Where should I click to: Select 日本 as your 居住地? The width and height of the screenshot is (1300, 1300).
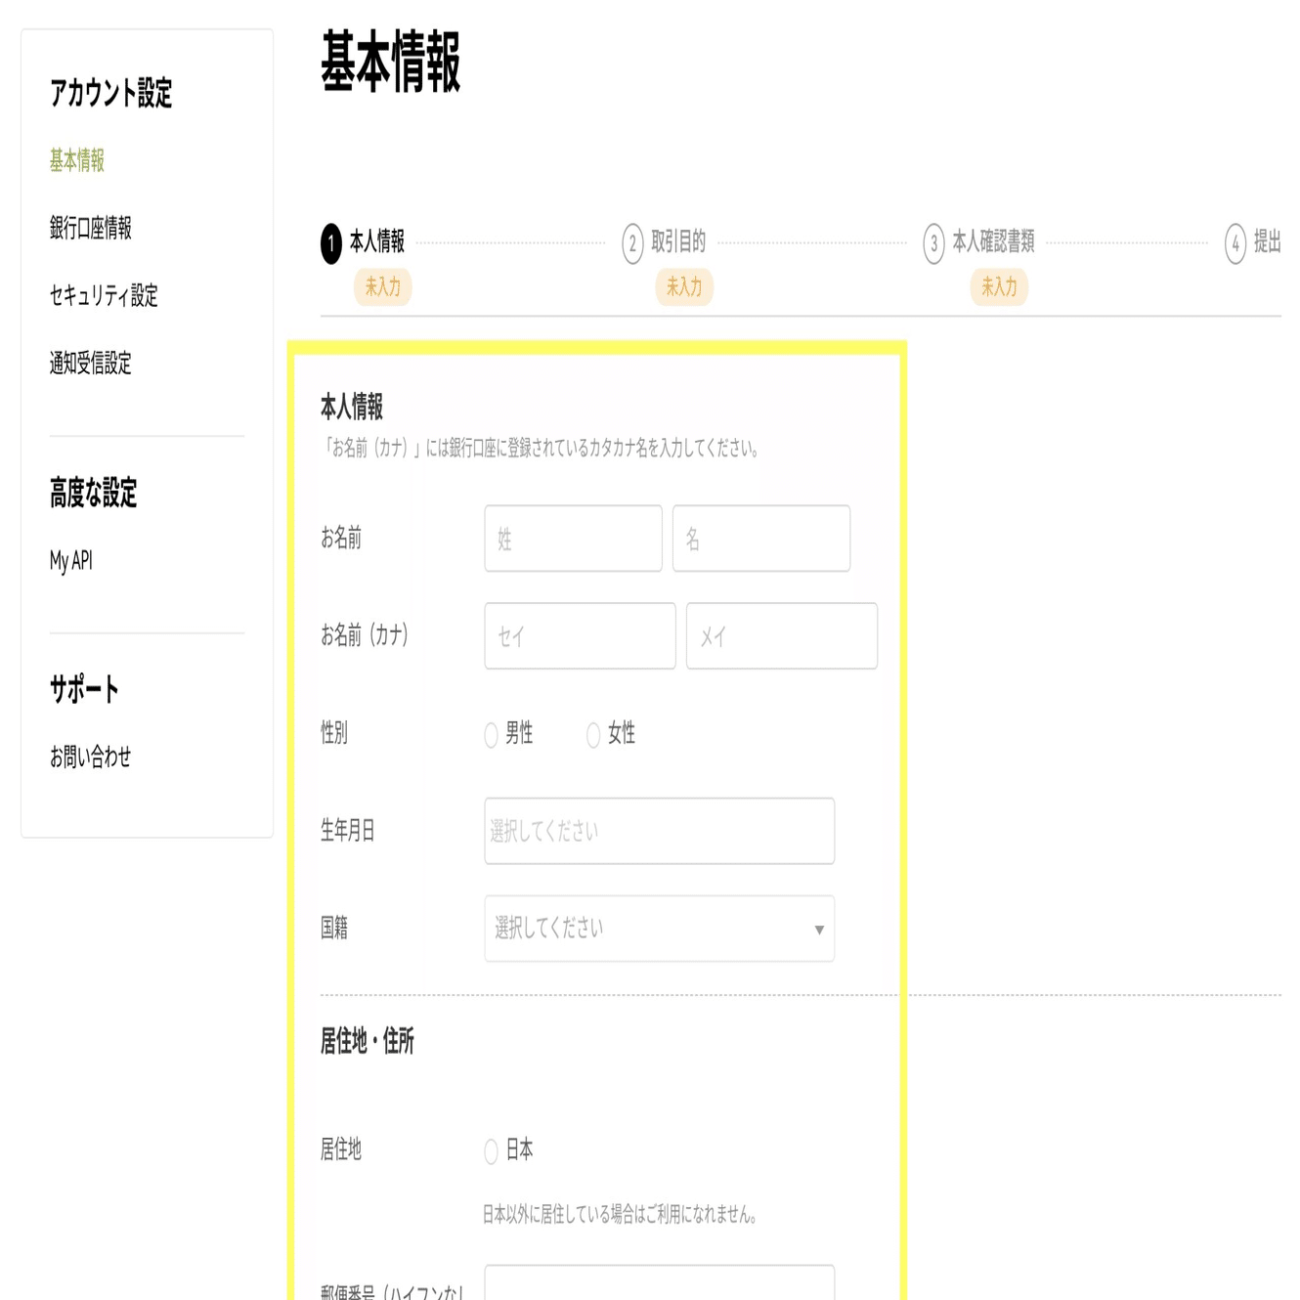pos(491,1151)
